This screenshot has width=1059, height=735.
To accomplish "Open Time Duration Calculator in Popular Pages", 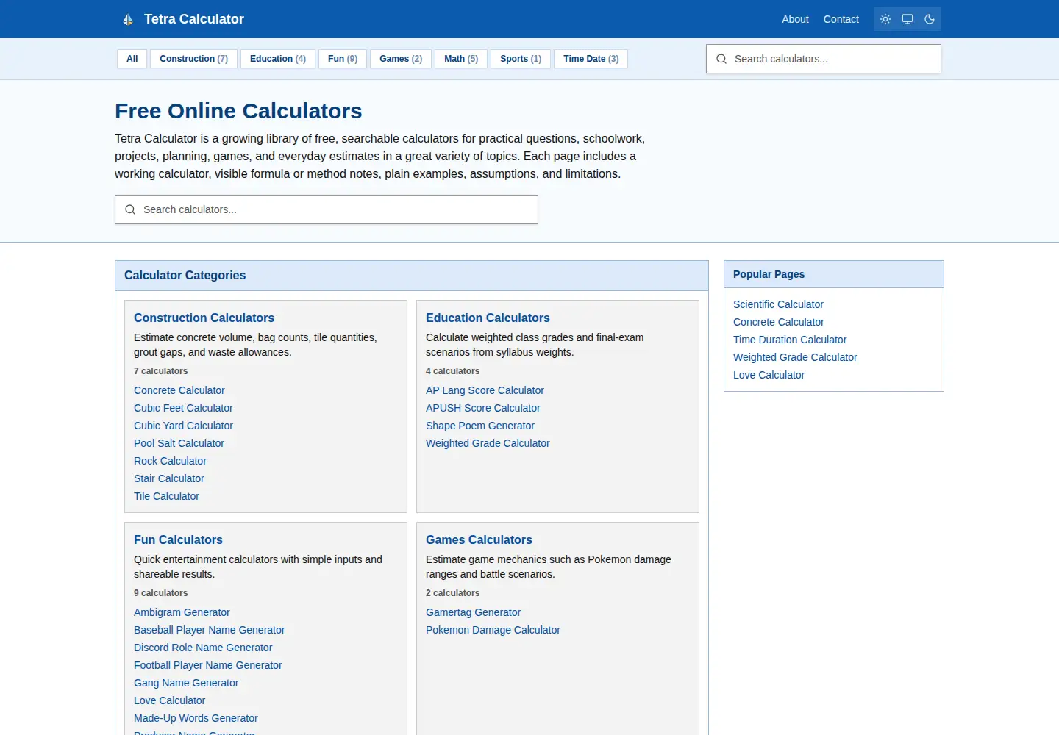I will [x=790, y=340].
